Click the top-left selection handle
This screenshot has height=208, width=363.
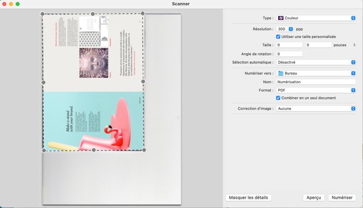coord(43,14)
